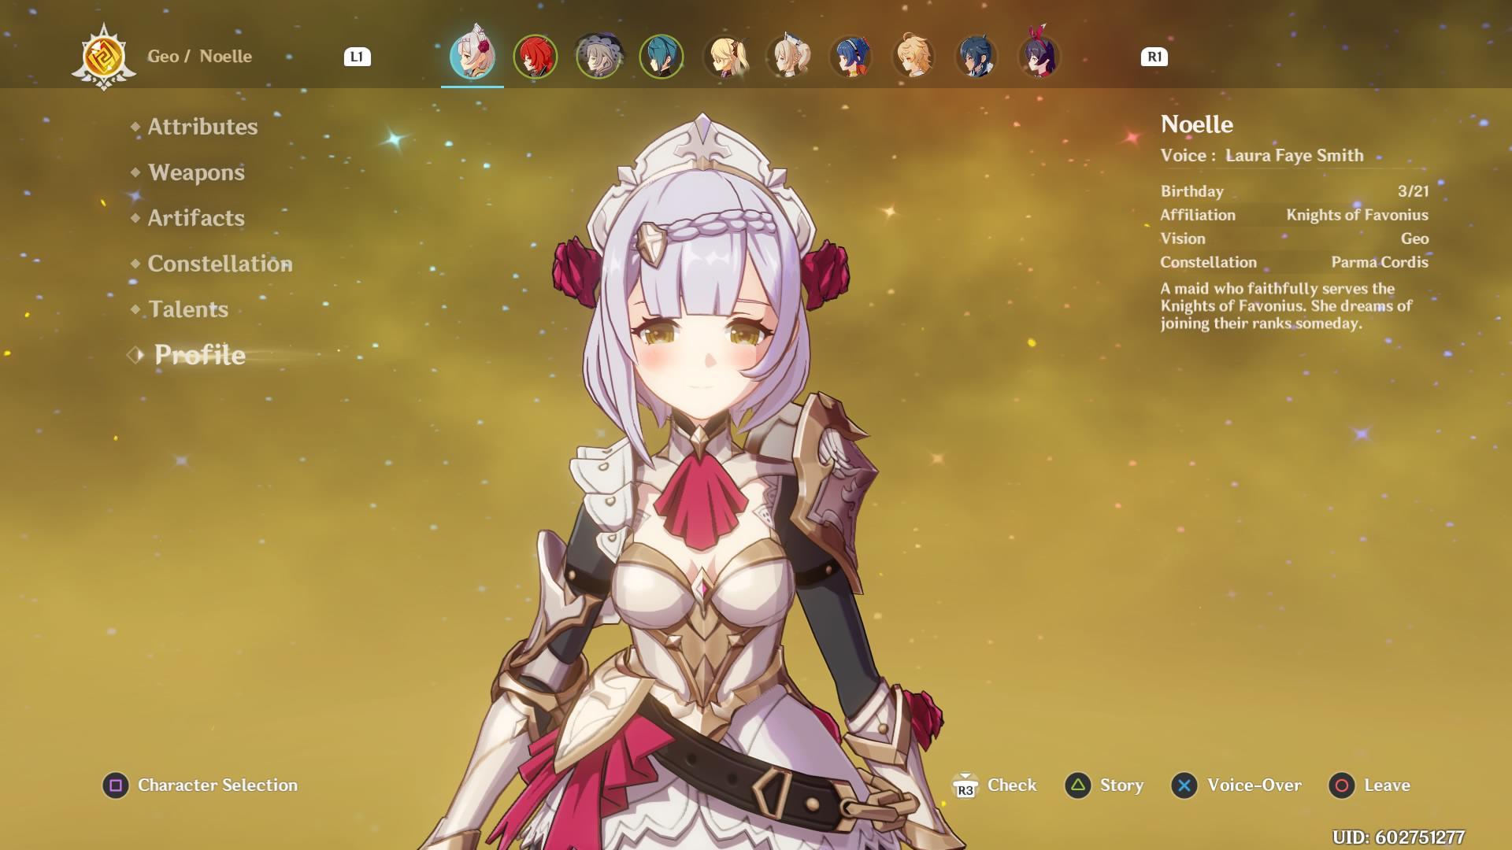Viewport: 1512px width, 850px height.
Task: Select the blonde Traveler portrait
Action: 913,57
